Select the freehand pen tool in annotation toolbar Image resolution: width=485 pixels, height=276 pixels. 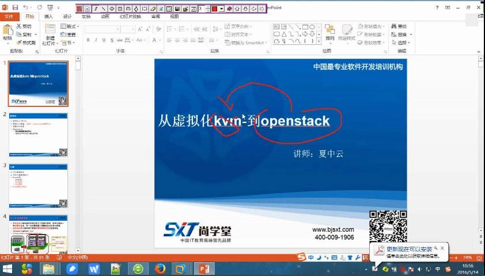pyautogui.click(x=96, y=9)
